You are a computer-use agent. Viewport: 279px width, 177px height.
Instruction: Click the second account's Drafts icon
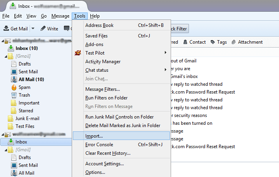(x=14, y=158)
